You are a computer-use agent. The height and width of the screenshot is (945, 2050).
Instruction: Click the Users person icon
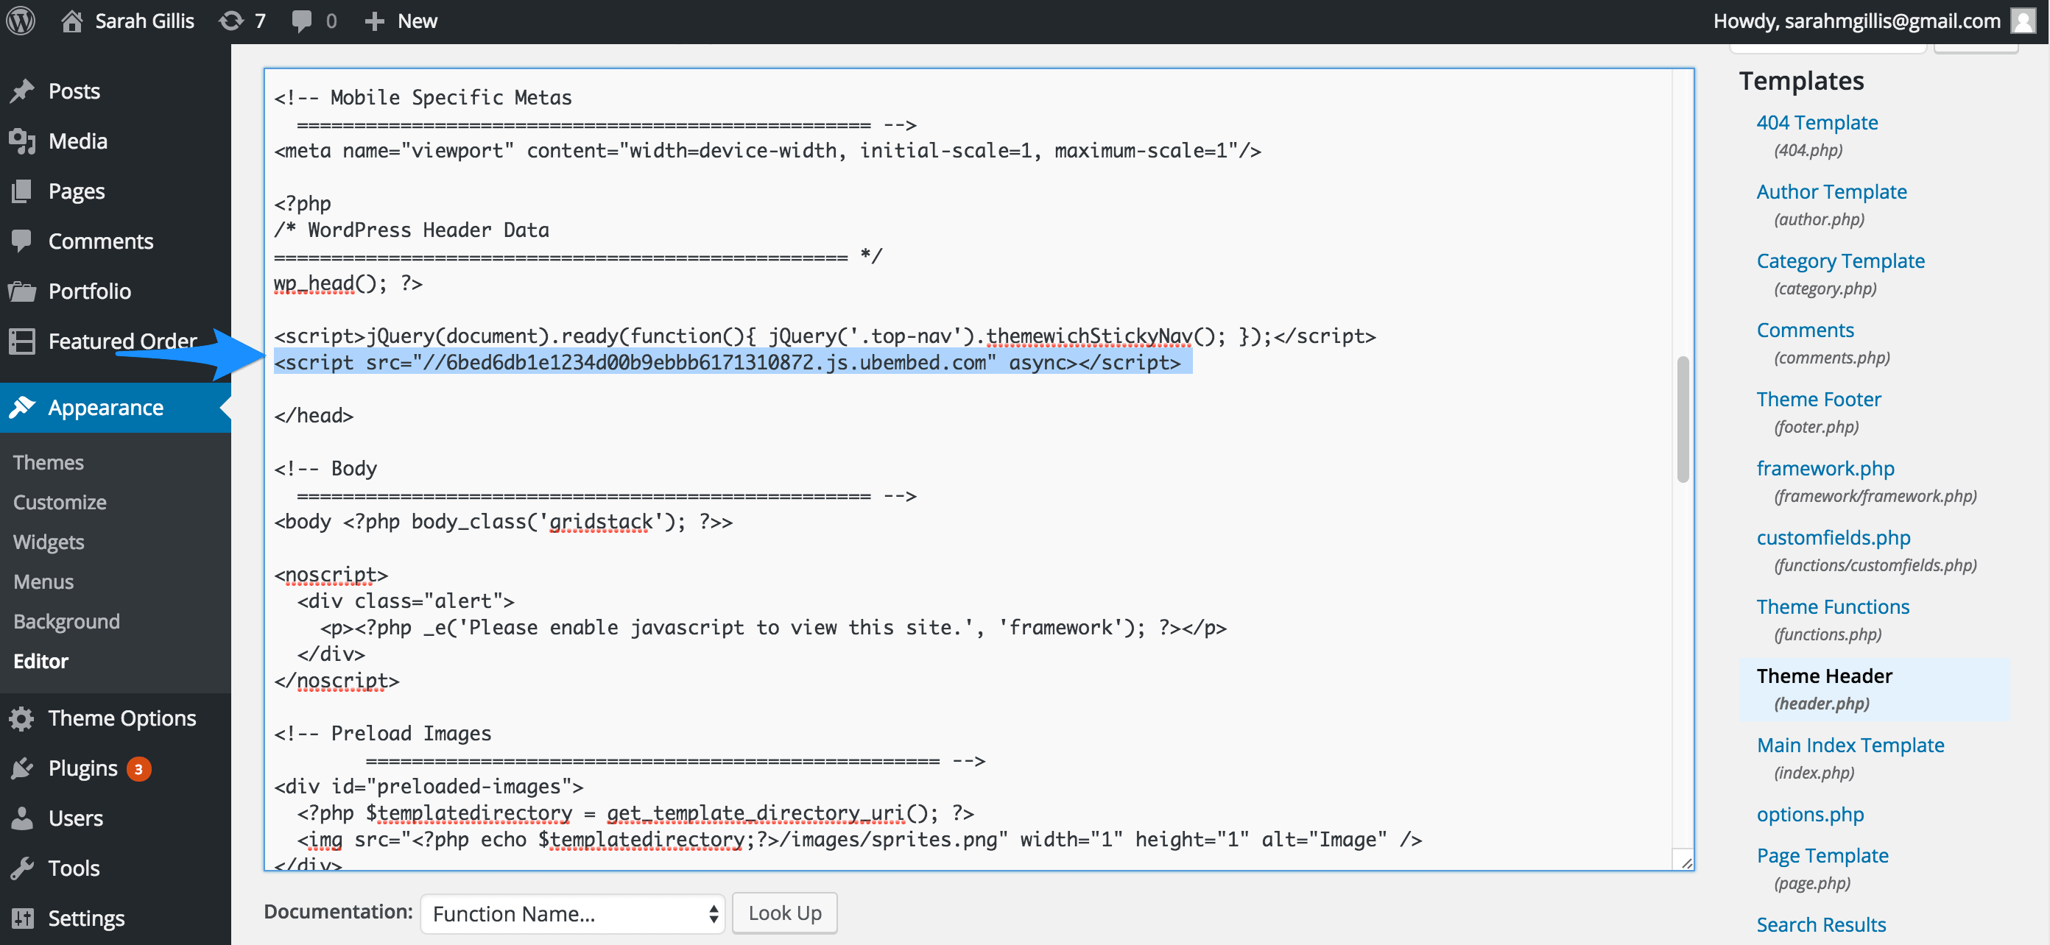click(22, 818)
